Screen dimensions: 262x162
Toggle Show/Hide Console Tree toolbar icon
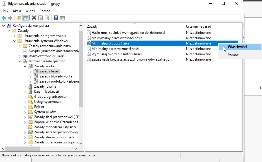(x=26, y=18)
